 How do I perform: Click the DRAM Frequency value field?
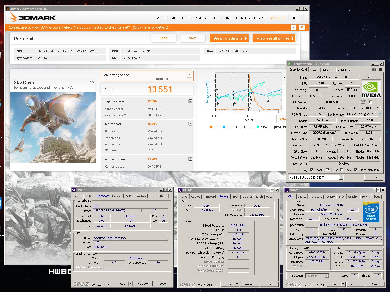[238, 225]
